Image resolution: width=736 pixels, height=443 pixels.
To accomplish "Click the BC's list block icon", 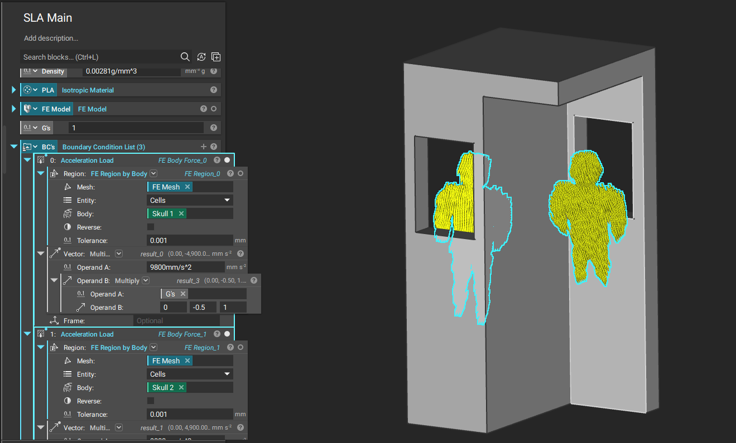I will click(x=27, y=147).
